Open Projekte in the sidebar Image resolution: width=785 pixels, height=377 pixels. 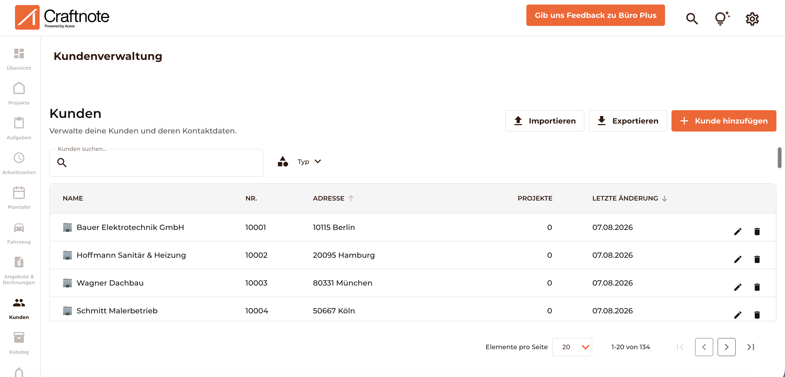click(x=19, y=94)
